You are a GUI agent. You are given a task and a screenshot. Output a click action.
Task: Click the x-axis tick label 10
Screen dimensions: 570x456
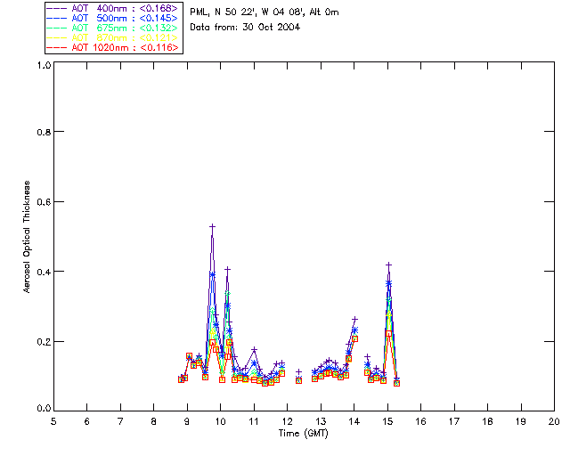click(220, 421)
